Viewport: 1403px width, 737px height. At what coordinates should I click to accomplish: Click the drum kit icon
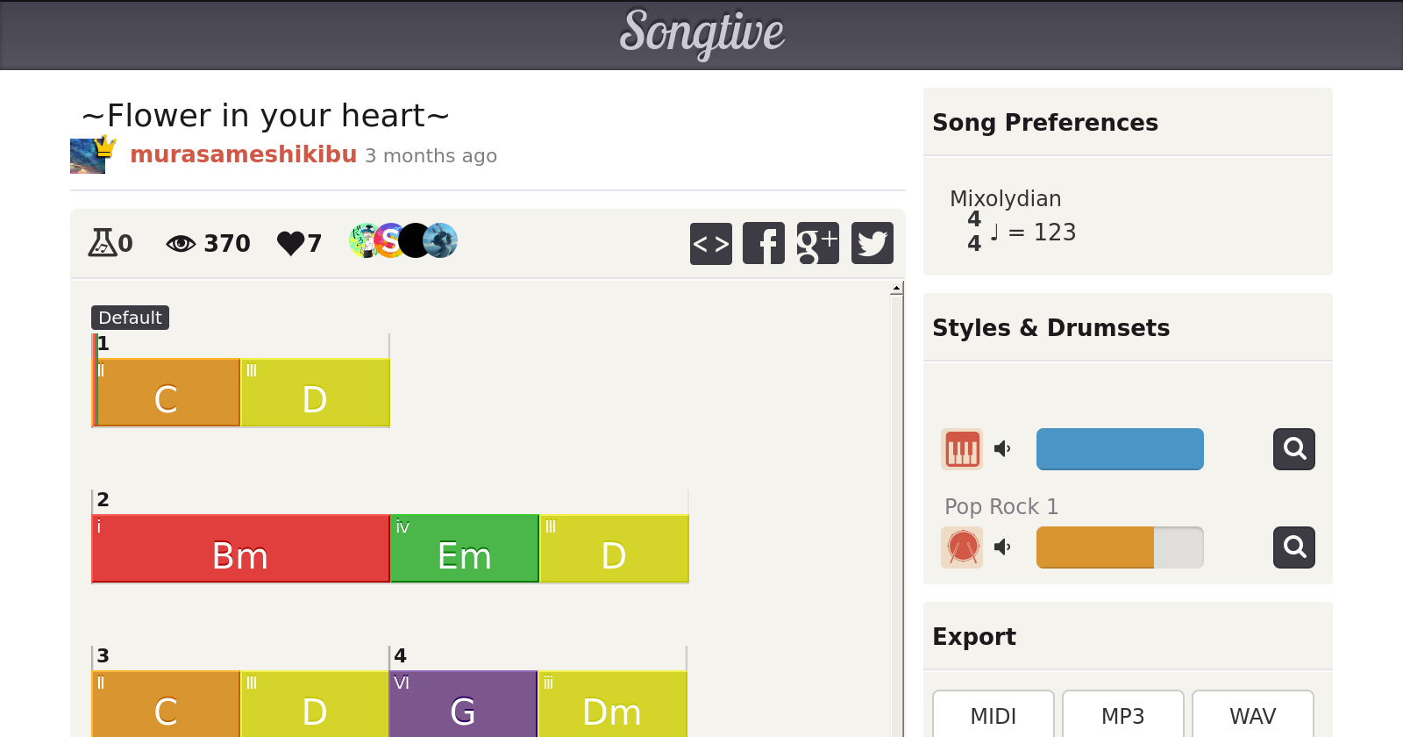pos(962,547)
